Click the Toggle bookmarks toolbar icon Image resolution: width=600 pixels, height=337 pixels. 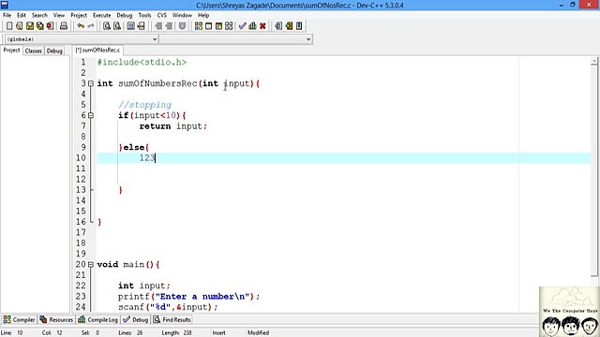coord(289,26)
